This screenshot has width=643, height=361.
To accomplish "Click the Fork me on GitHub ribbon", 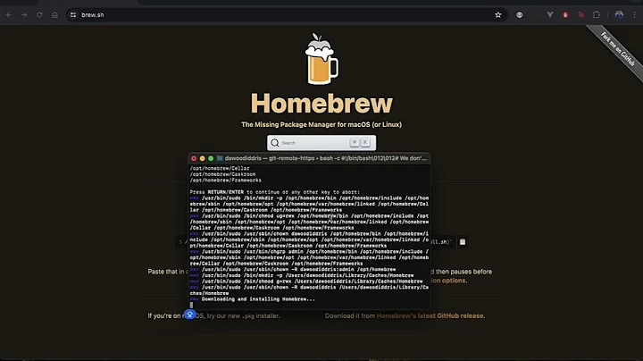I will click(617, 49).
